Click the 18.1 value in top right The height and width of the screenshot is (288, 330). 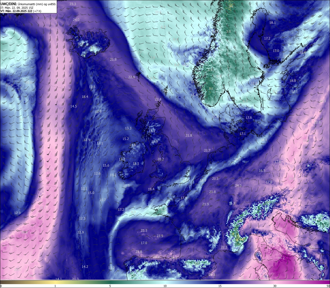[273, 22]
